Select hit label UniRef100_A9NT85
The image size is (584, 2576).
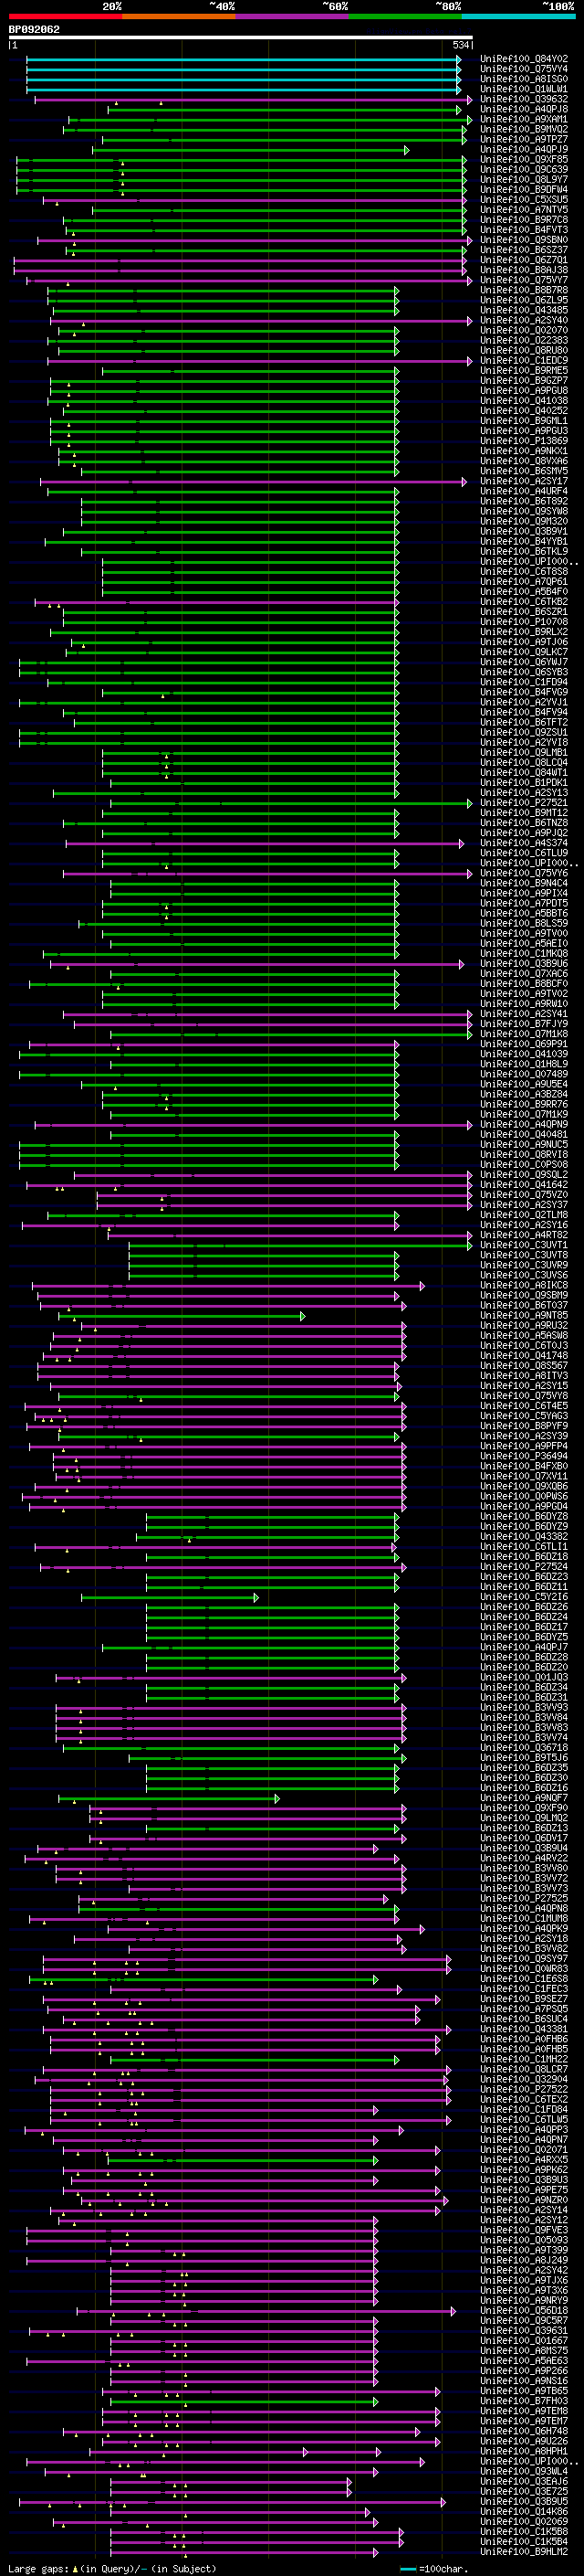tap(524, 1315)
